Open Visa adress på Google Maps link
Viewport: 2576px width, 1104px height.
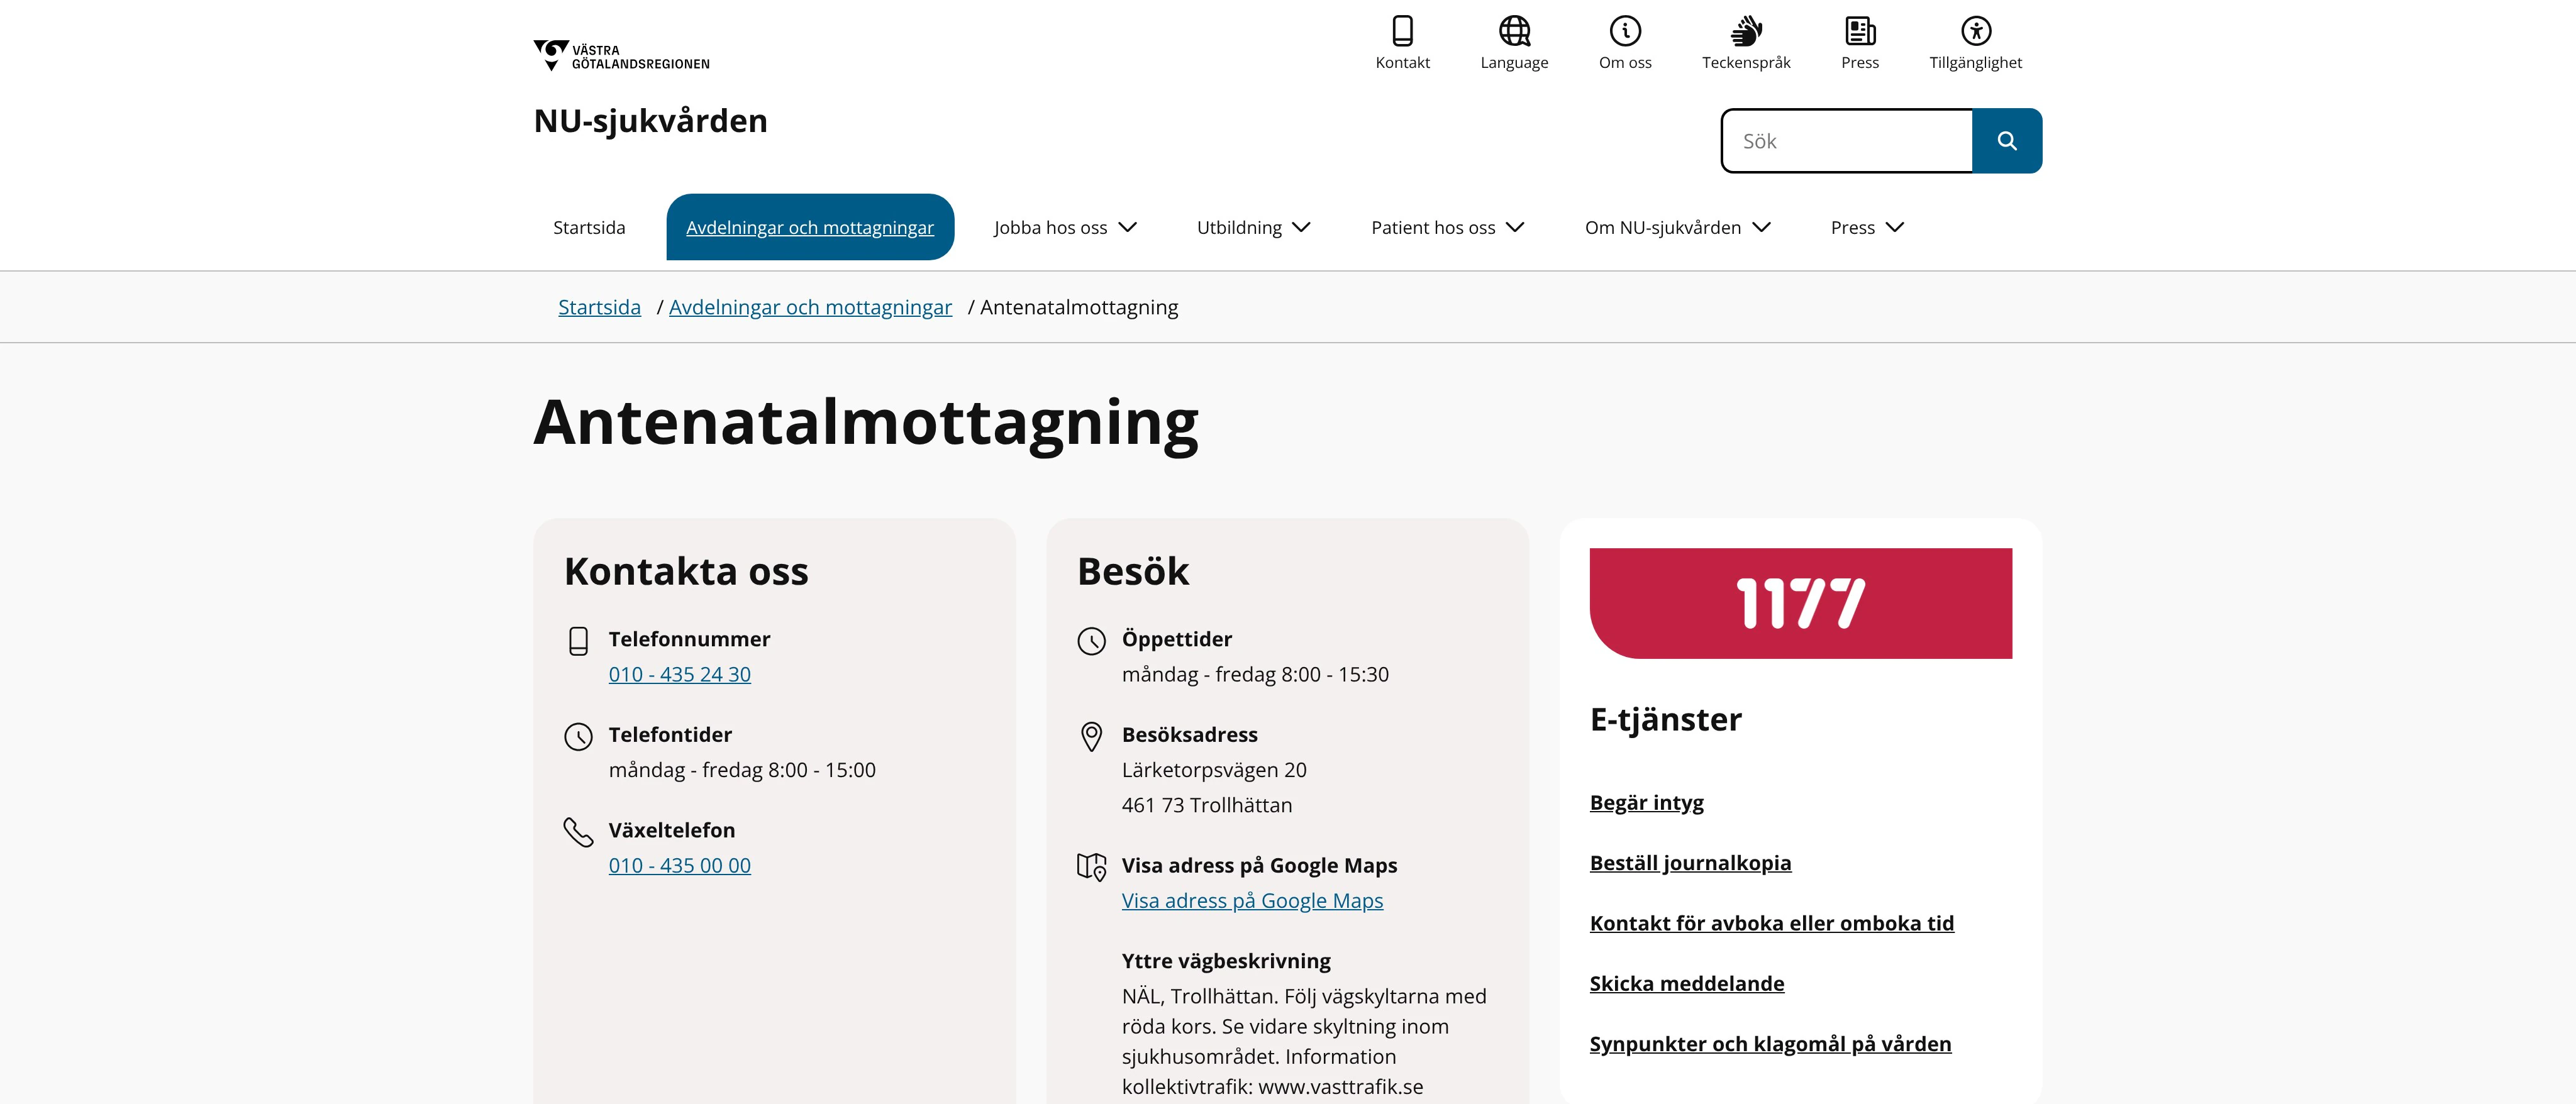tap(1252, 901)
